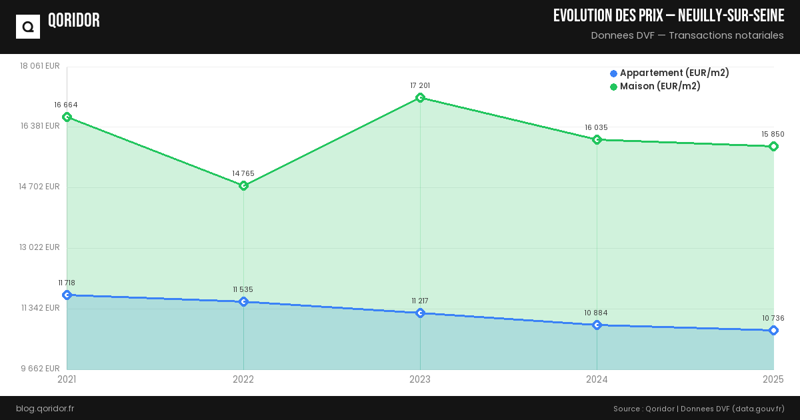Viewport: 800px width, 420px height.
Task: Click the 17 201 value label
Action: tap(420, 85)
